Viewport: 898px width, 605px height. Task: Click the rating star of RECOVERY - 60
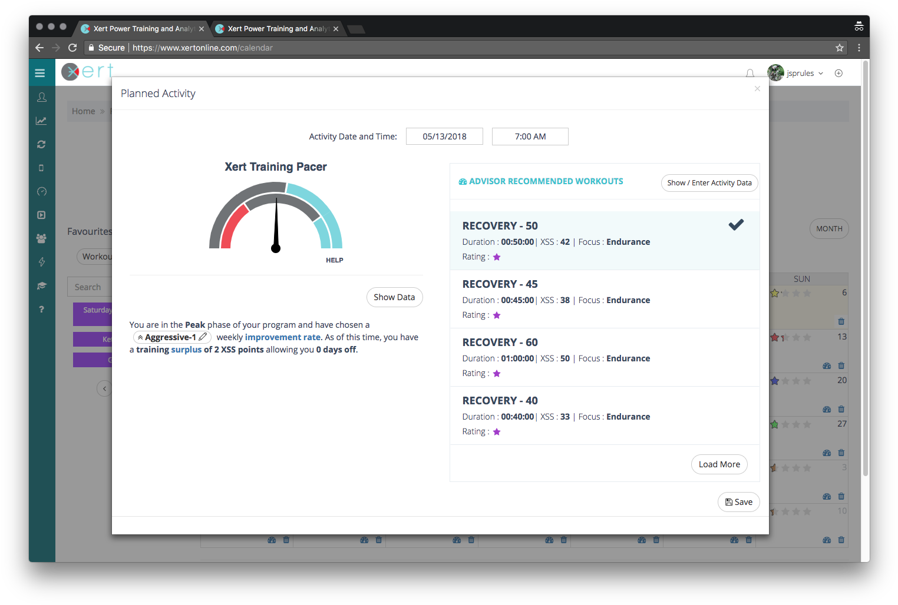[497, 373]
